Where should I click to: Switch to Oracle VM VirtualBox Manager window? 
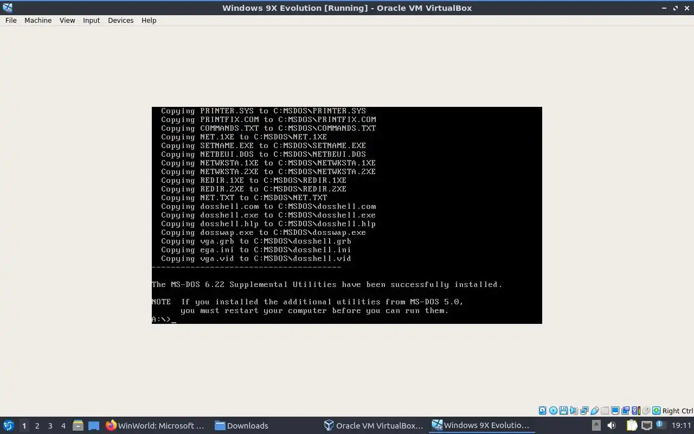click(374, 425)
